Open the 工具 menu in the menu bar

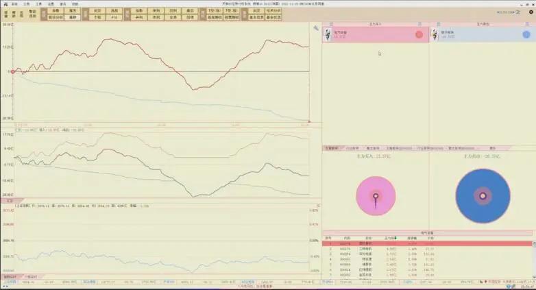tap(38, 3)
